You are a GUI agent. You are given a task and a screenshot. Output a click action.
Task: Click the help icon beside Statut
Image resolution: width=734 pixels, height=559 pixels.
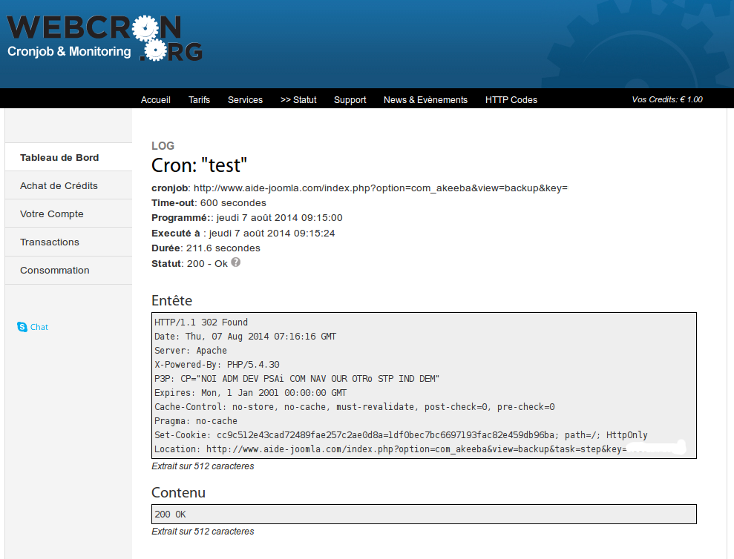(236, 262)
